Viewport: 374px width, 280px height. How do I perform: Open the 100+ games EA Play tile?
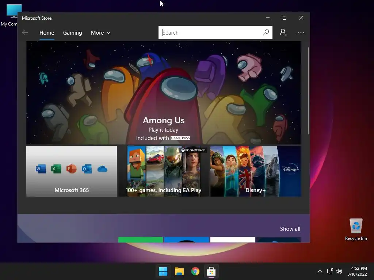(x=164, y=171)
